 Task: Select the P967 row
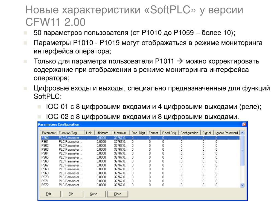pyautogui.click(x=140, y=165)
